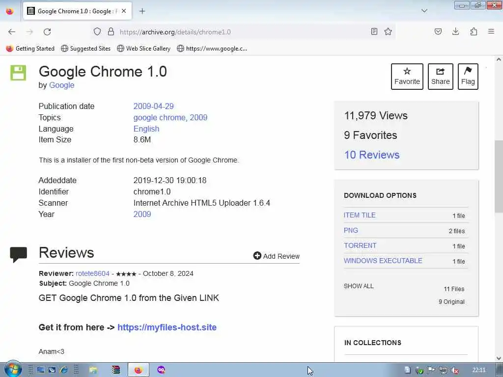Open the Windows Start button
This screenshot has height=377, width=503.
(x=13, y=369)
